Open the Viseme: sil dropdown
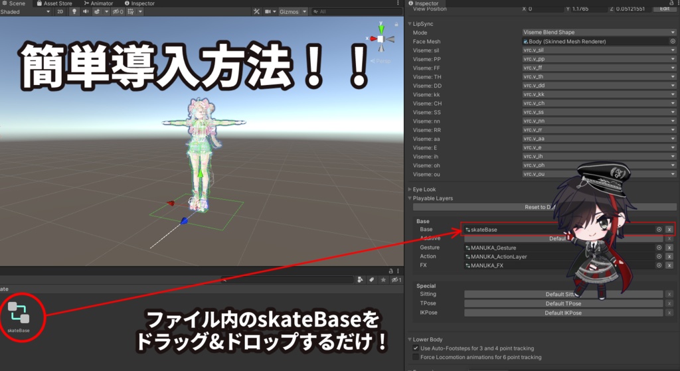This screenshot has width=680, height=371. (599, 50)
